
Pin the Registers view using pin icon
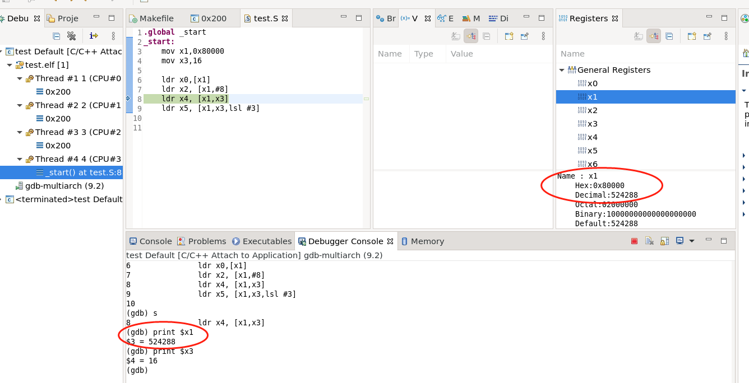point(706,36)
